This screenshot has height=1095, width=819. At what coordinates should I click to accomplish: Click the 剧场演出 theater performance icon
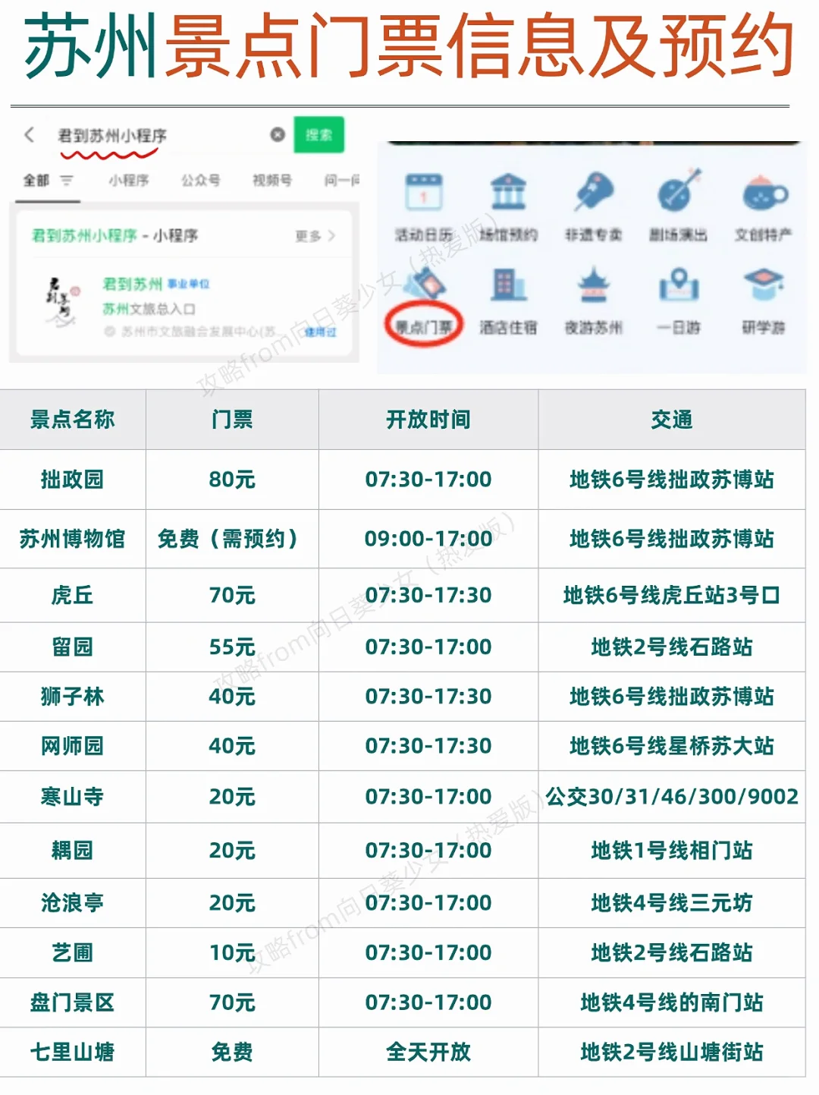(x=679, y=200)
